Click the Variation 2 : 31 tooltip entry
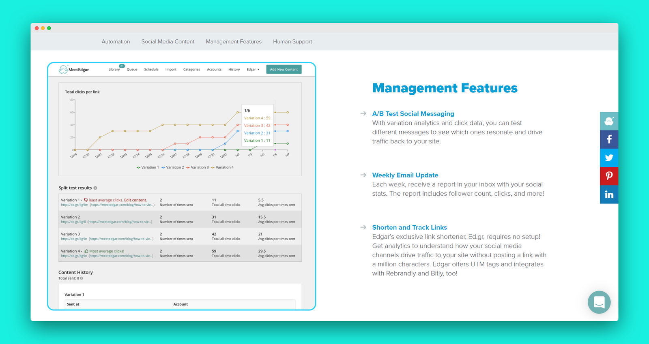Image resolution: width=649 pixels, height=344 pixels. coord(257,133)
